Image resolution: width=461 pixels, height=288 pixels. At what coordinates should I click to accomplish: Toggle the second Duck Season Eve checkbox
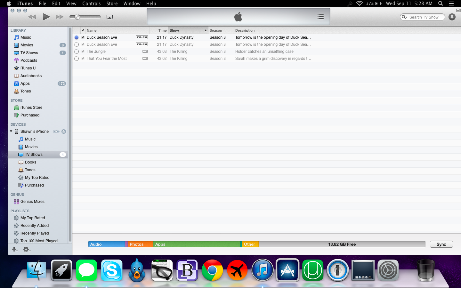(x=83, y=44)
